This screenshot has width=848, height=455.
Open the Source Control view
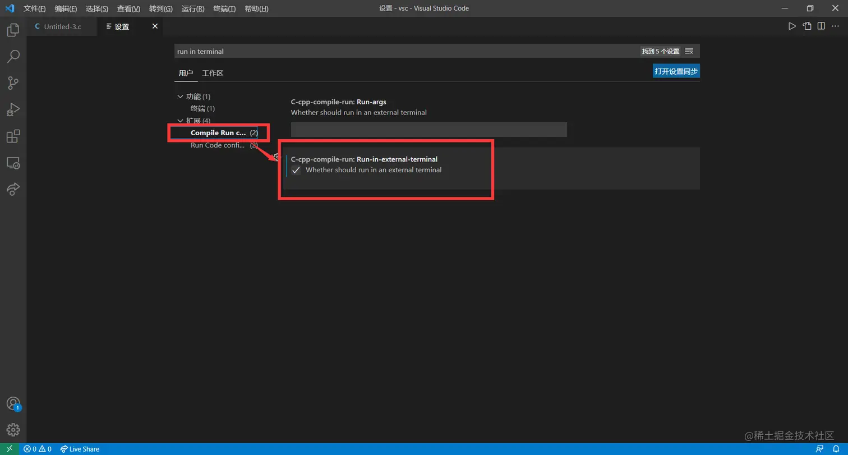13,83
